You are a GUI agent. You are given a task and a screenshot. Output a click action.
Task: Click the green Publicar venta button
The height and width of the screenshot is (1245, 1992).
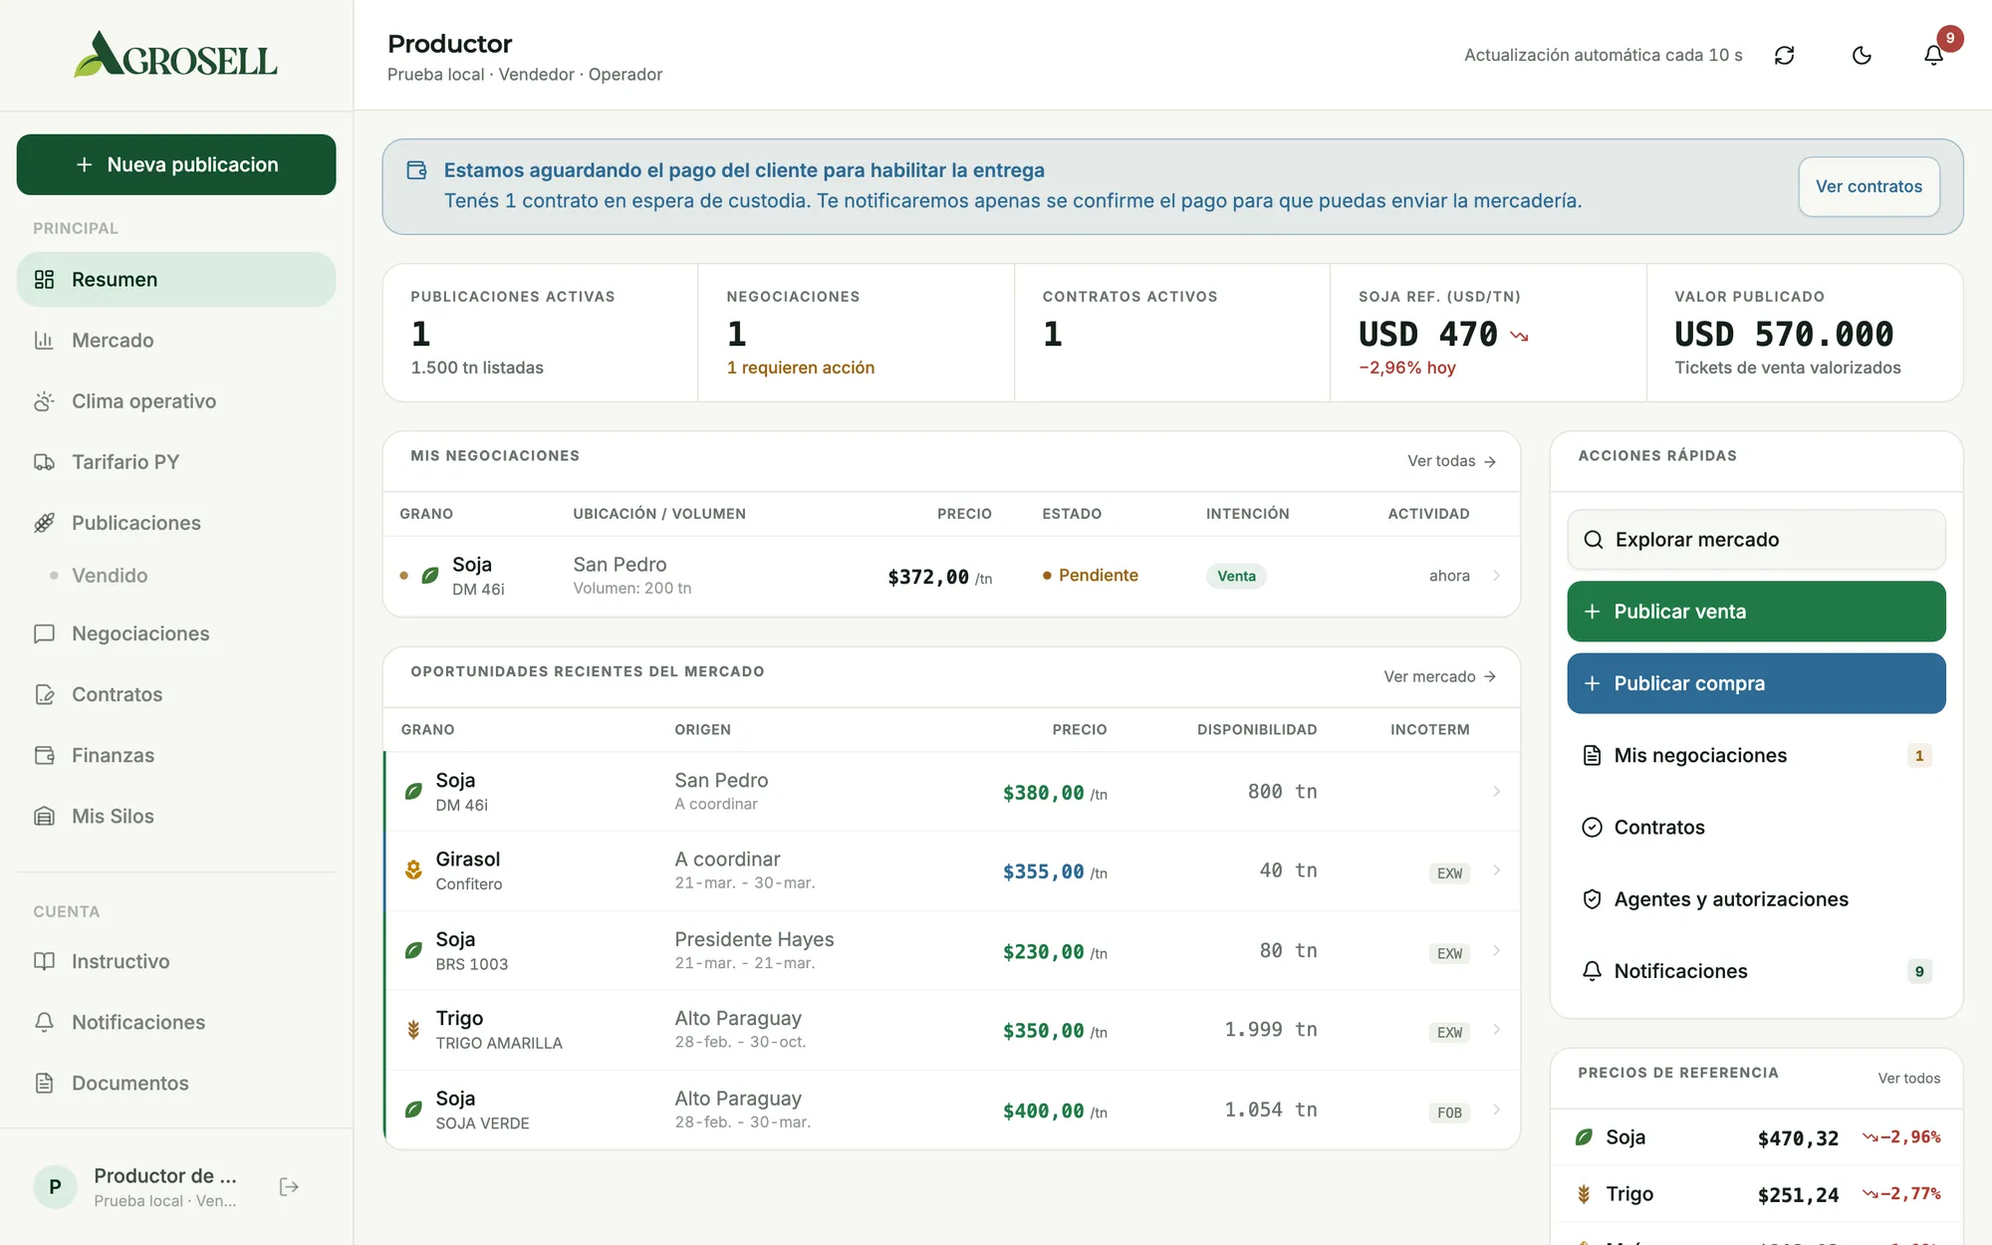pos(1756,612)
